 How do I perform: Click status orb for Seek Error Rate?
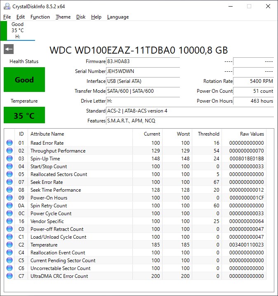(9, 182)
